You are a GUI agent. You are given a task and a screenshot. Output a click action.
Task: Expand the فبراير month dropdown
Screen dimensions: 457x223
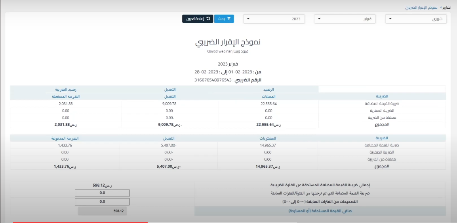click(x=345, y=19)
